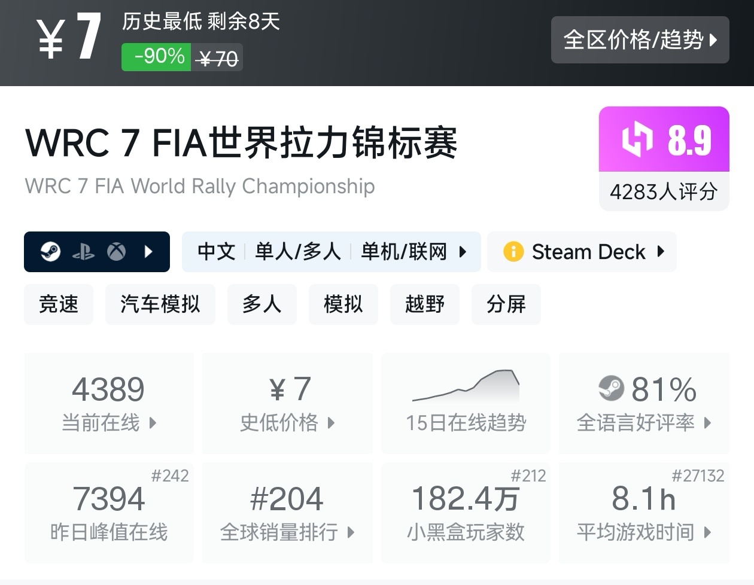Screen dimensions: 754x585
Task: Expand the platform list arrow
Action: click(x=149, y=252)
